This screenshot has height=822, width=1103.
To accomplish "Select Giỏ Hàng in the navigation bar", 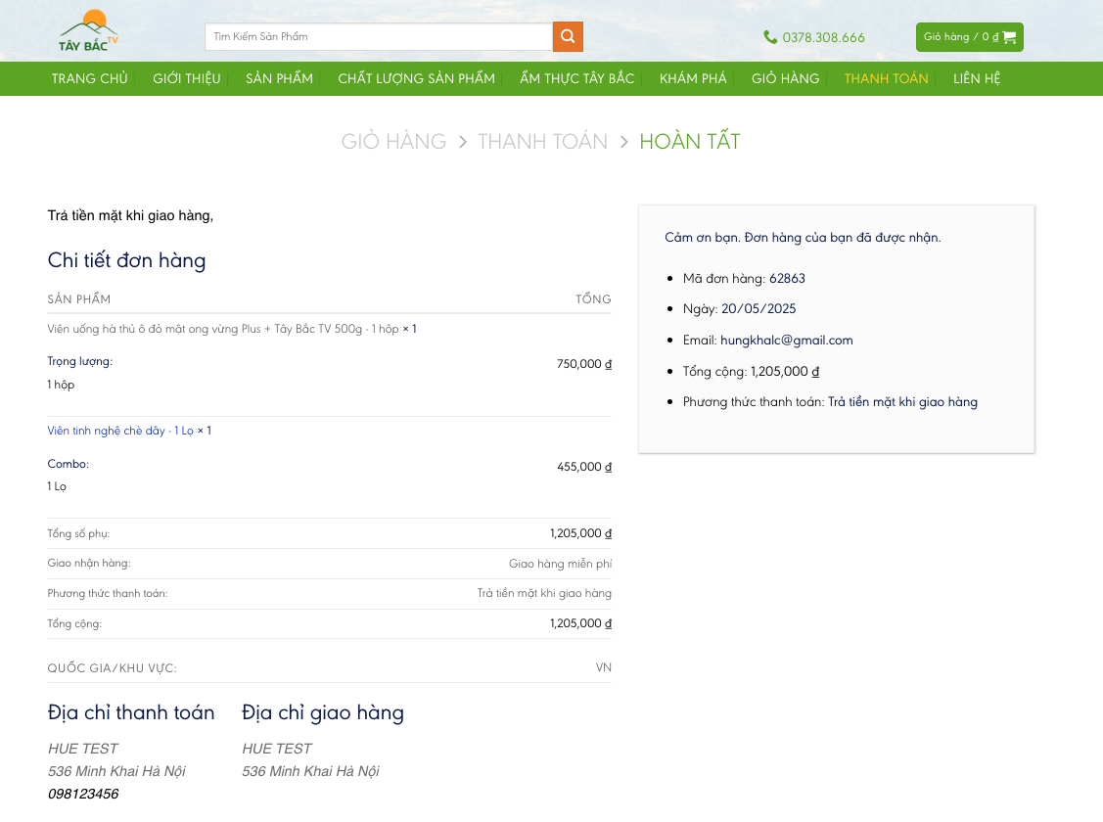I will pos(785,78).
